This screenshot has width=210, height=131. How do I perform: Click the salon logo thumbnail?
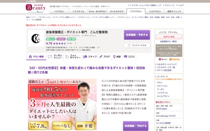click(36, 38)
